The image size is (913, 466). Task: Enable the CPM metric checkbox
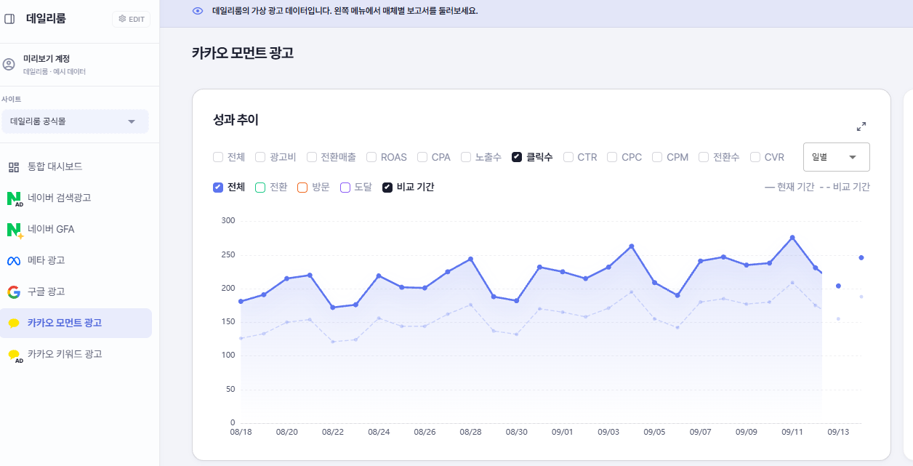point(657,157)
